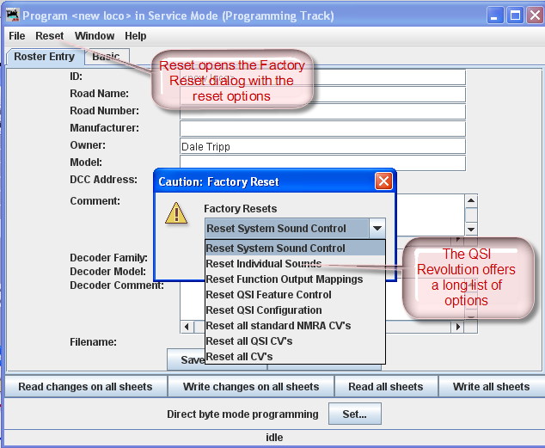Click into the Owner text field

point(322,146)
